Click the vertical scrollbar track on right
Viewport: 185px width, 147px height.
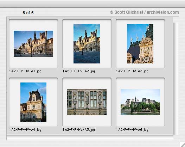pos(176,79)
